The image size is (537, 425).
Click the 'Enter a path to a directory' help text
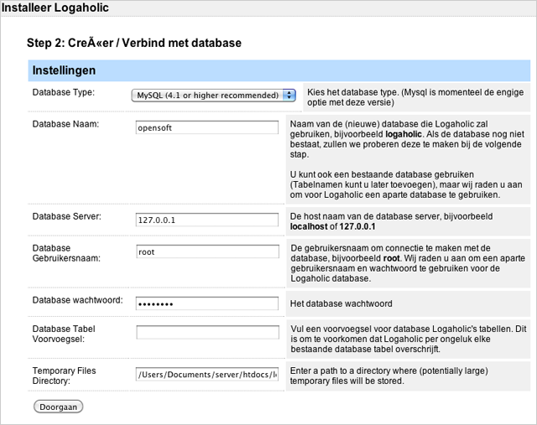click(389, 376)
